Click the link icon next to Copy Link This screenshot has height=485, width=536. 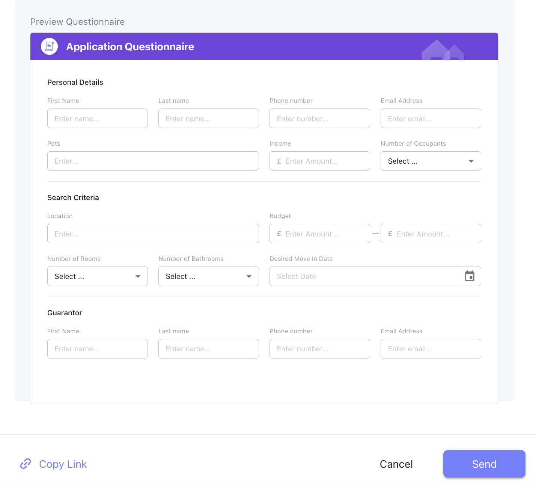(x=25, y=464)
